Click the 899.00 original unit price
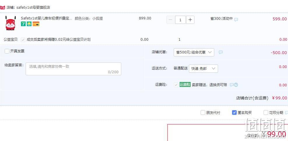 (145, 18)
